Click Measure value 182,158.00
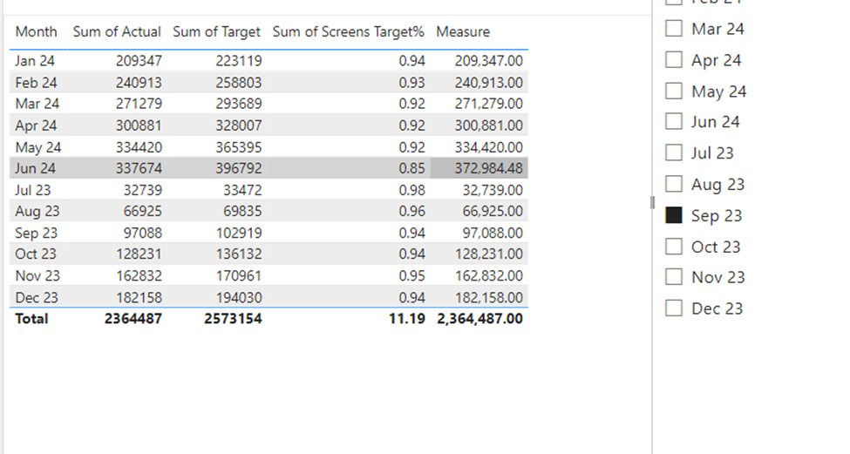 tap(488, 297)
